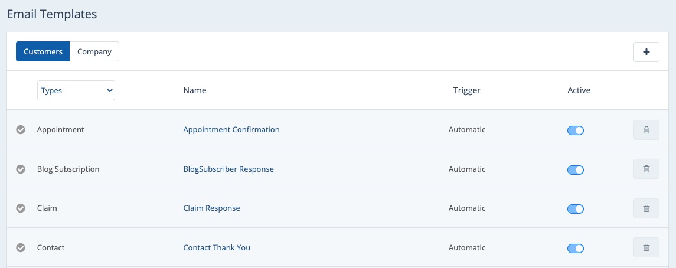Image resolution: width=676 pixels, height=268 pixels.
Task: Open the Claim Response template link
Action: [211, 208]
